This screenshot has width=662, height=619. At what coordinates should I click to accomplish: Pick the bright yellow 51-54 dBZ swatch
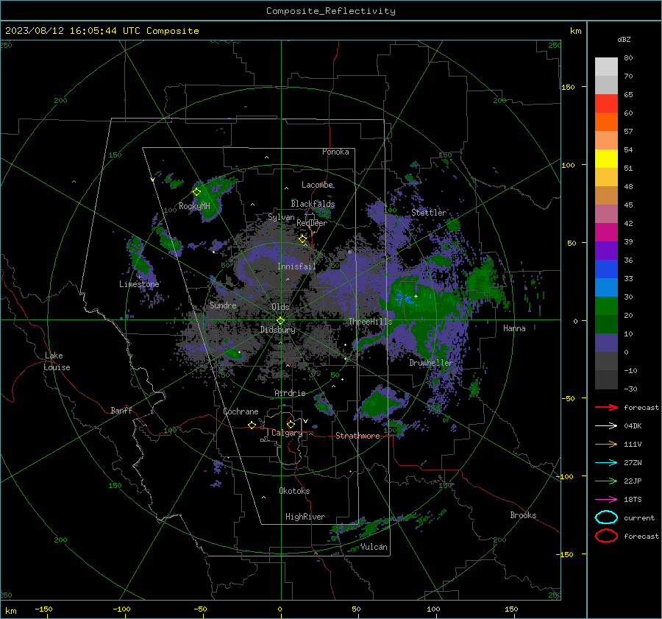pyautogui.click(x=606, y=159)
